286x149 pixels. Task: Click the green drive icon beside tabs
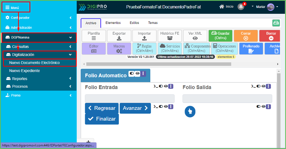(276, 23)
